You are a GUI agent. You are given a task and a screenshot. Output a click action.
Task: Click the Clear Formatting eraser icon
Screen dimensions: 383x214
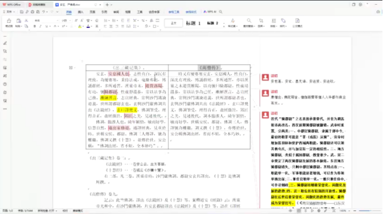point(97,20)
